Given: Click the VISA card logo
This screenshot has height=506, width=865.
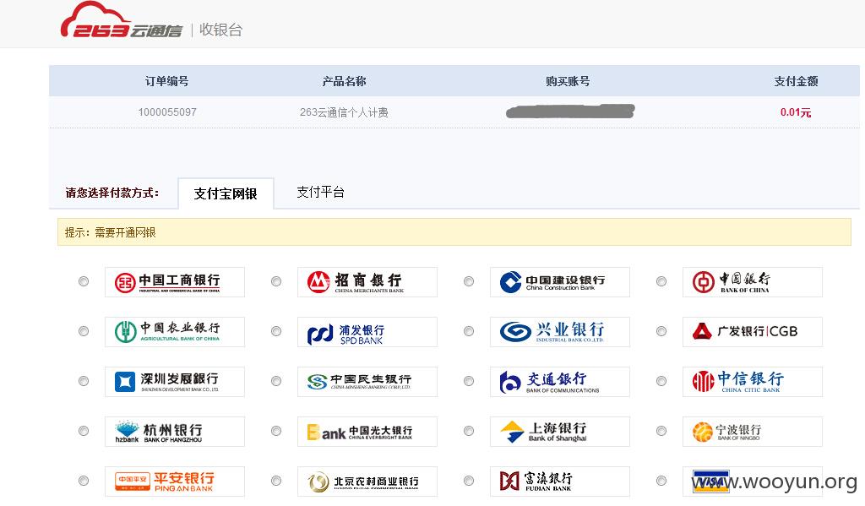Looking at the screenshot, I should (753, 482).
